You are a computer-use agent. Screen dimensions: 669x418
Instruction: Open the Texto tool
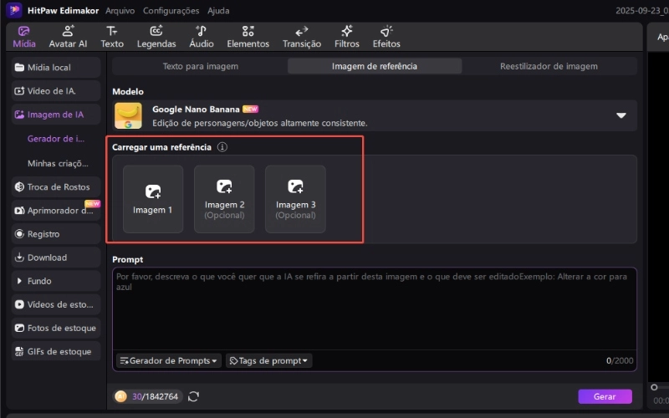[112, 37]
